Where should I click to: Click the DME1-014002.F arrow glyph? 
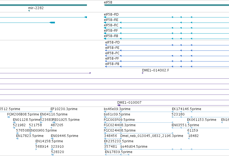click(143, 73)
